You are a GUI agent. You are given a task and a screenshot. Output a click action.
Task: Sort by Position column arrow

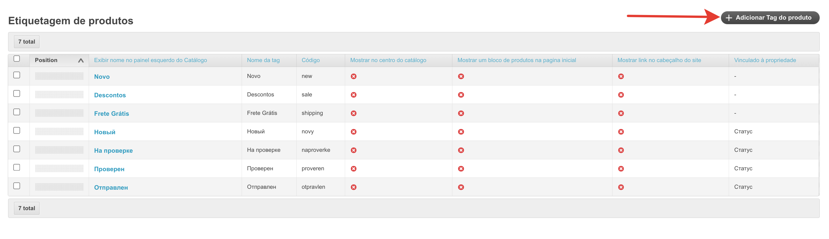tap(81, 60)
